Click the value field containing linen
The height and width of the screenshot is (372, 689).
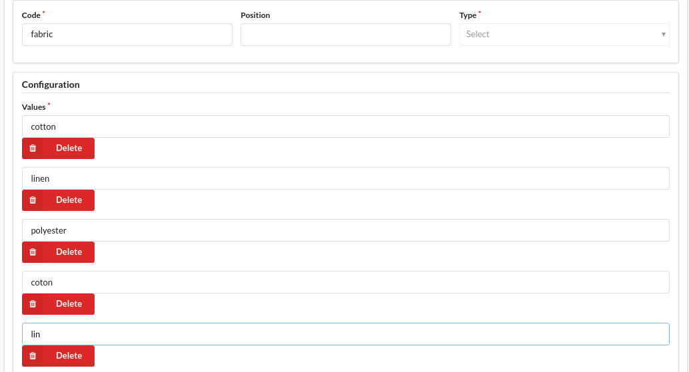click(x=345, y=178)
